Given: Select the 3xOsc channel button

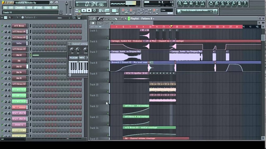Looking at the screenshot, I should click(x=19, y=43).
